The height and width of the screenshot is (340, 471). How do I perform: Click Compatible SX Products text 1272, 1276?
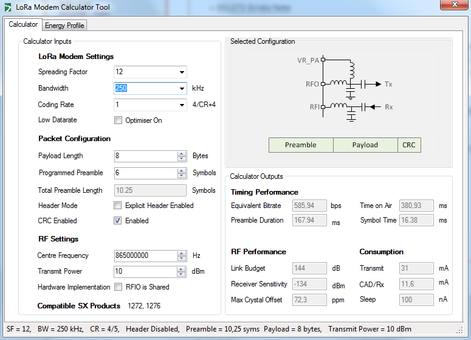tap(144, 306)
